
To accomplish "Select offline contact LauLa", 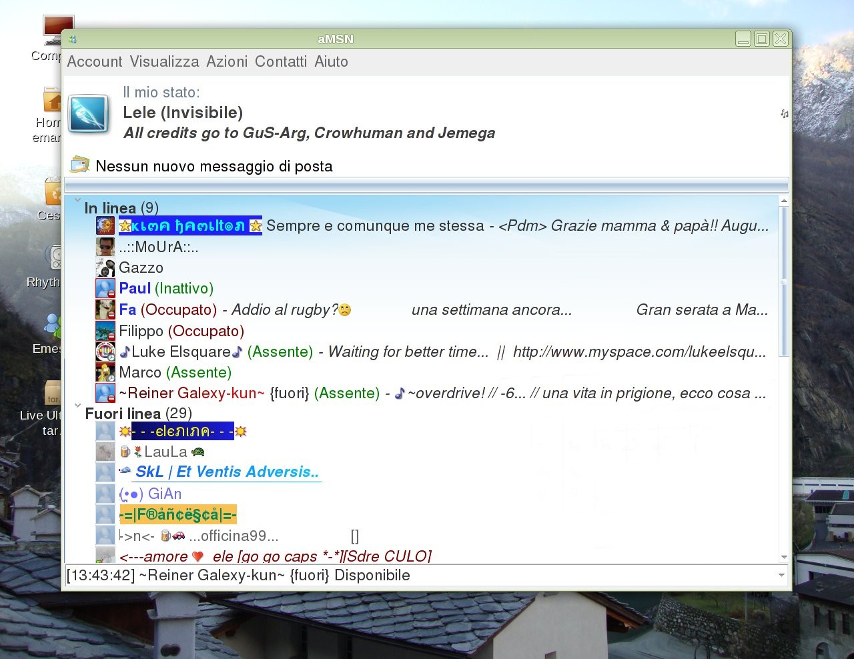I will point(162,452).
